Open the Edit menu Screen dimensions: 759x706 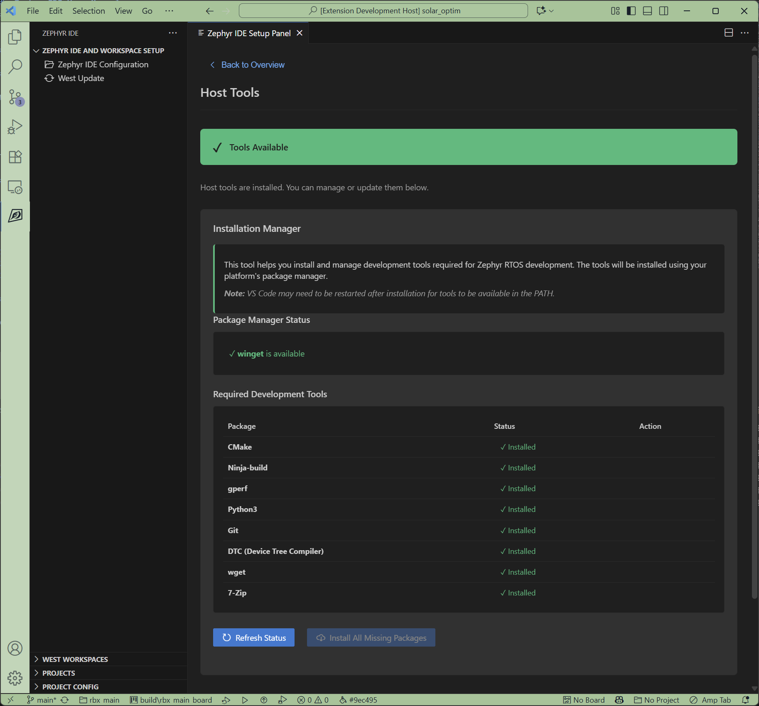56,11
